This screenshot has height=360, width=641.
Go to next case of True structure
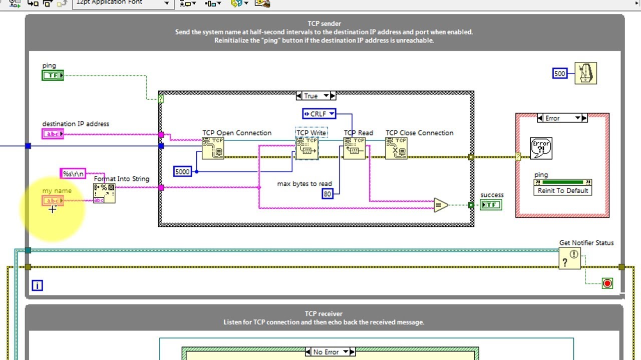pos(333,95)
